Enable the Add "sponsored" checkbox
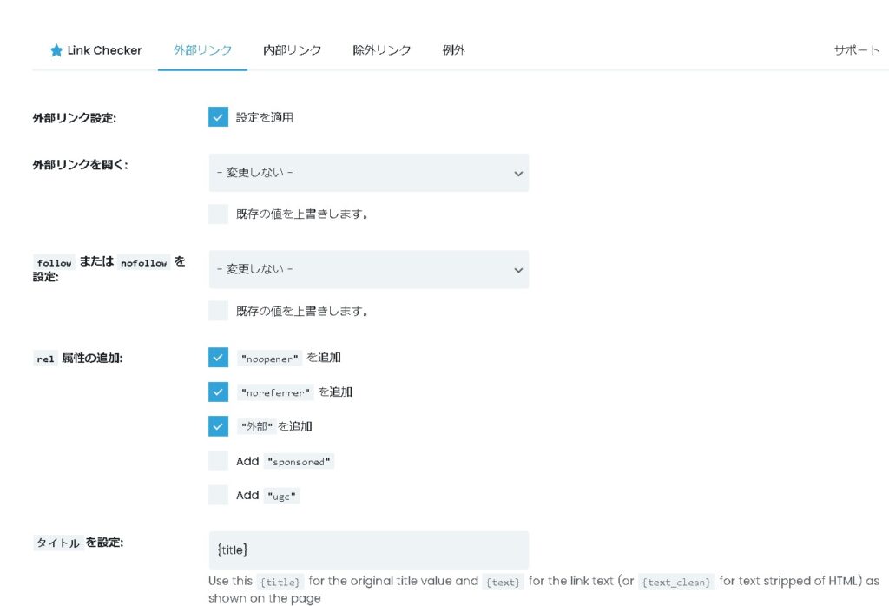889x606 pixels. pos(218,461)
